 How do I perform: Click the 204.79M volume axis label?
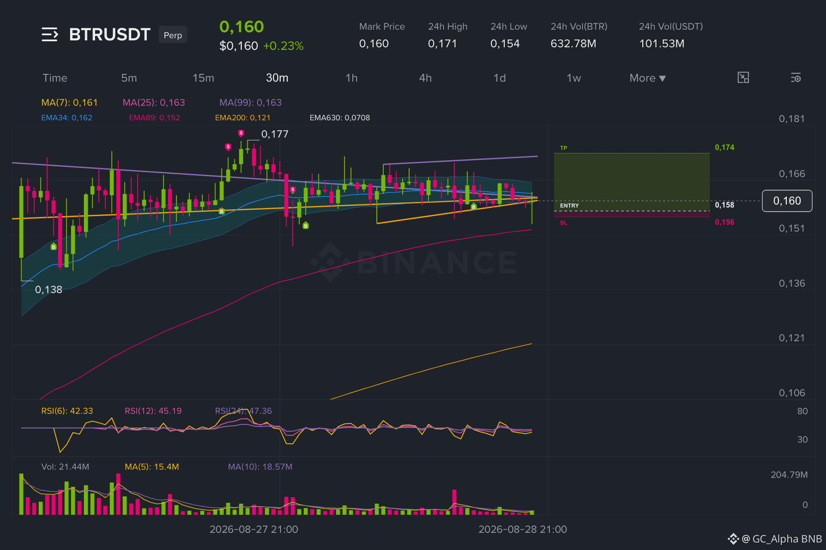tap(789, 475)
